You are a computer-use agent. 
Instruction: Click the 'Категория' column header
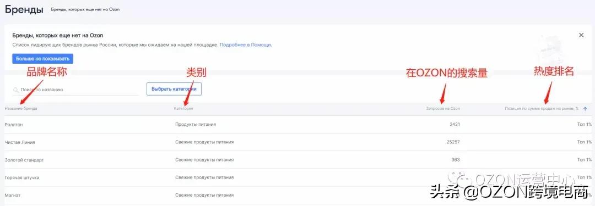(x=183, y=109)
